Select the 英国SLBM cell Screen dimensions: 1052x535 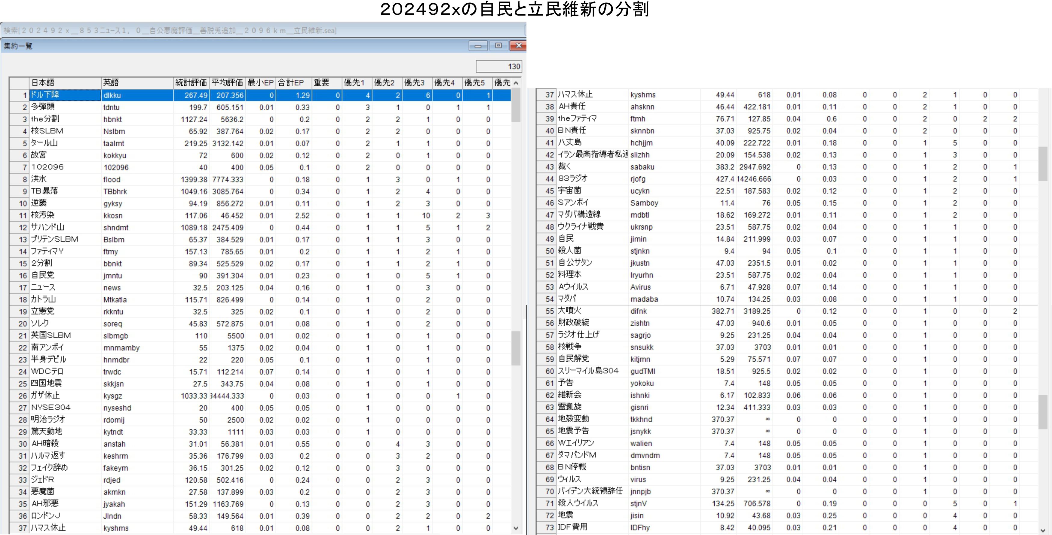tap(65, 335)
